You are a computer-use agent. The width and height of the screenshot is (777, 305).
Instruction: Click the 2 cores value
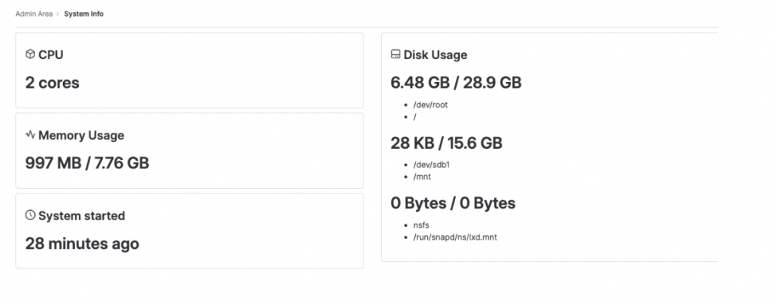coord(52,83)
